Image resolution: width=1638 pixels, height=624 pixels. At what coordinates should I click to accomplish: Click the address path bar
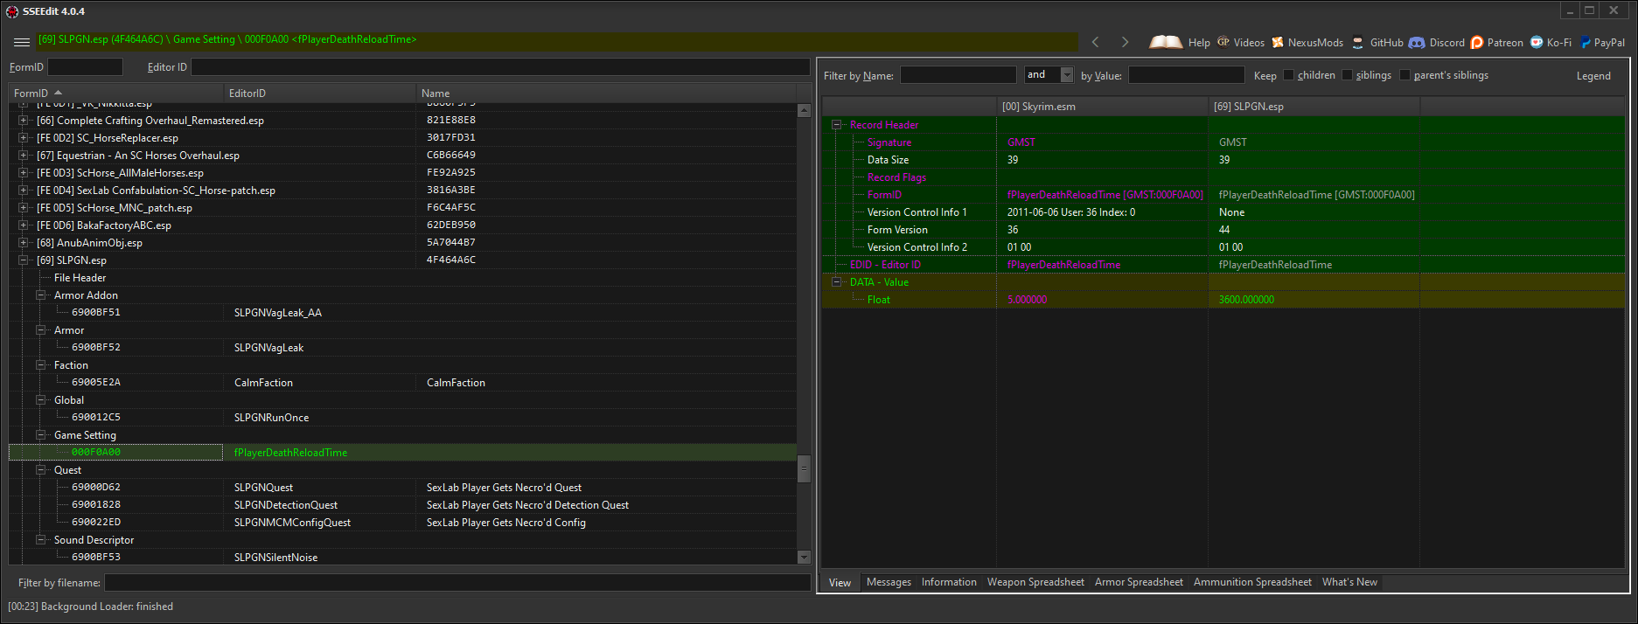[555, 41]
